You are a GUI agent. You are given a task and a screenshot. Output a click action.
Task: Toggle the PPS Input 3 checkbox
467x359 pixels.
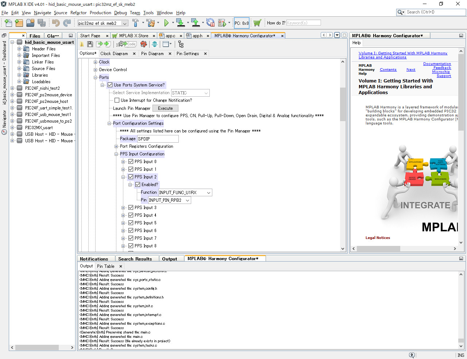coord(131,208)
